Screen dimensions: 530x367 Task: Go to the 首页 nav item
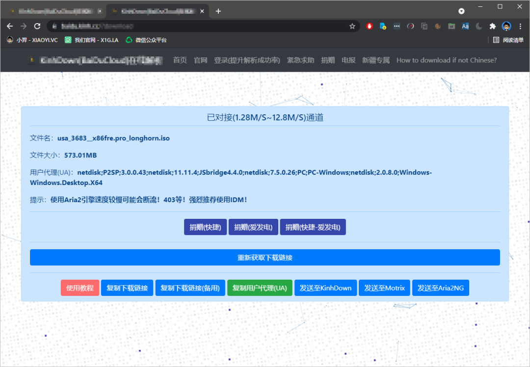[180, 60]
